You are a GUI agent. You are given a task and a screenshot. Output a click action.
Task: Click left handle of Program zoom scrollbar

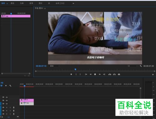pyautogui.click(x=36, y=71)
